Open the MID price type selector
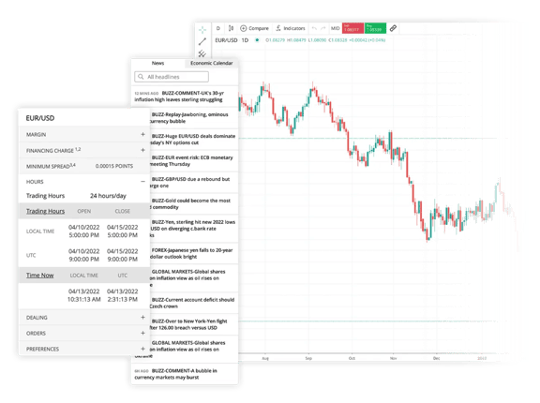 tap(335, 28)
